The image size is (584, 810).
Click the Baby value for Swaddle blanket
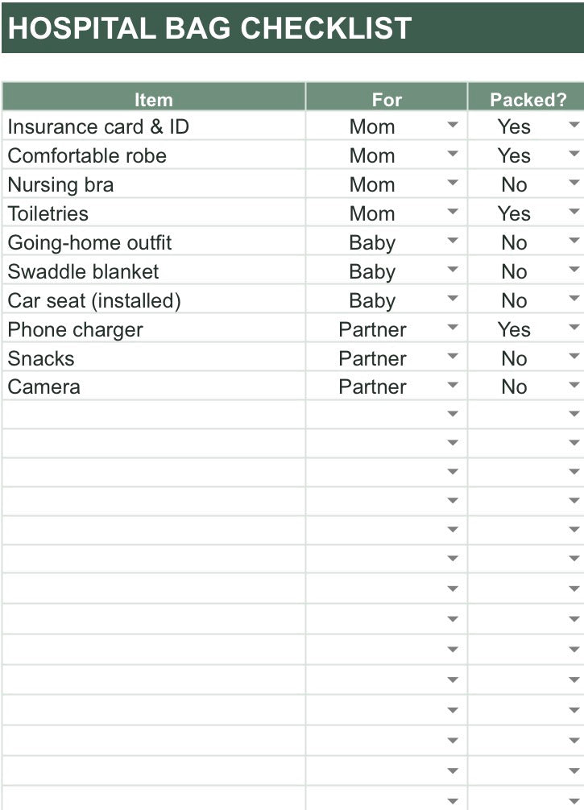tap(372, 271)
